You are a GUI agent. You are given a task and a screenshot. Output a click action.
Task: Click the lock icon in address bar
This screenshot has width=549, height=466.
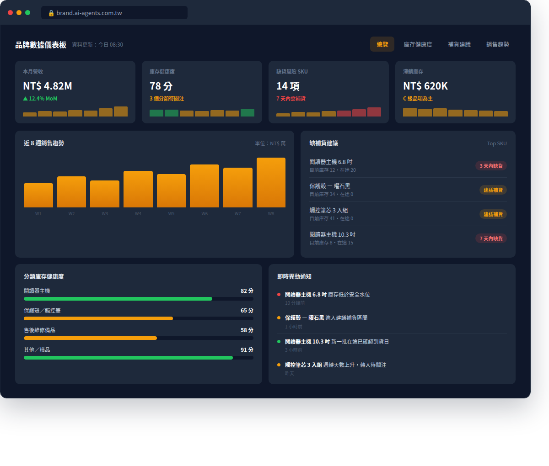(x=51, y=13)
